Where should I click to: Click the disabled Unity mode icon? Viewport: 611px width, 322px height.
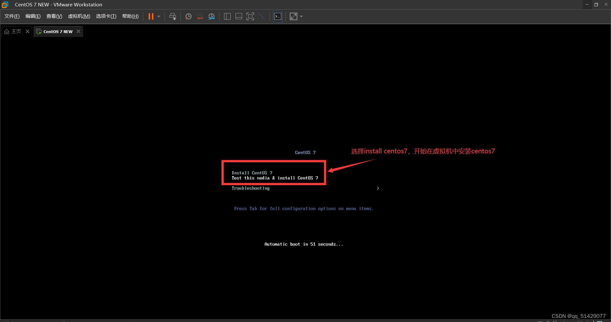tap(262, 17)
